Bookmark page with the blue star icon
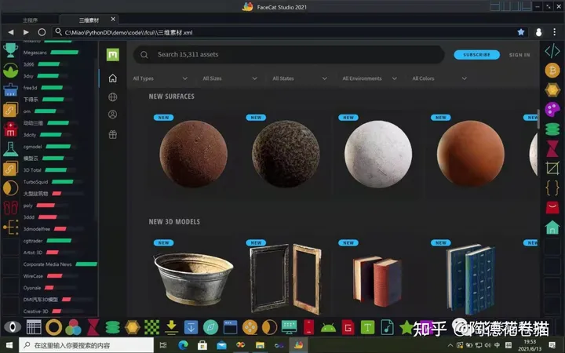 (521, 32)
